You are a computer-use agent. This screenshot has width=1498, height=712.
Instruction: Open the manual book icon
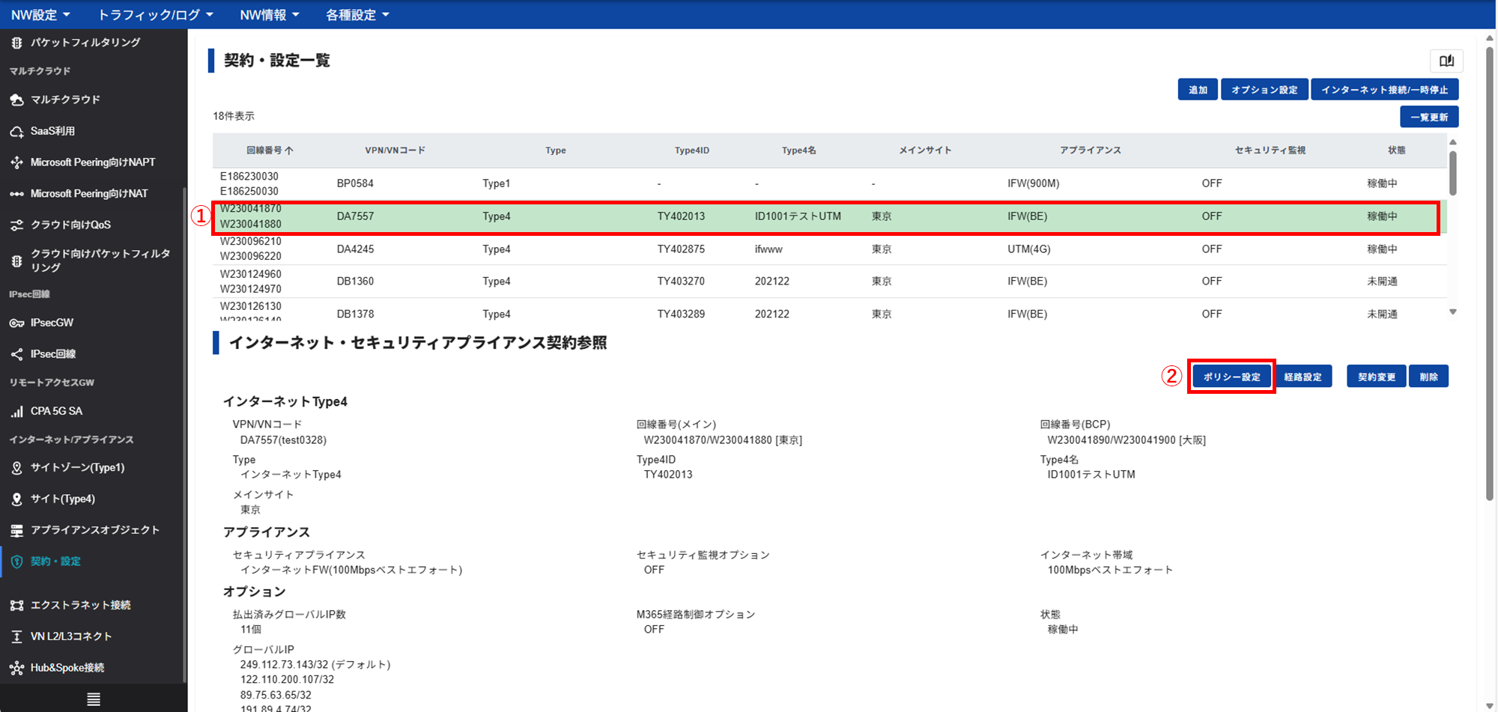click(x=1446, y=61)
